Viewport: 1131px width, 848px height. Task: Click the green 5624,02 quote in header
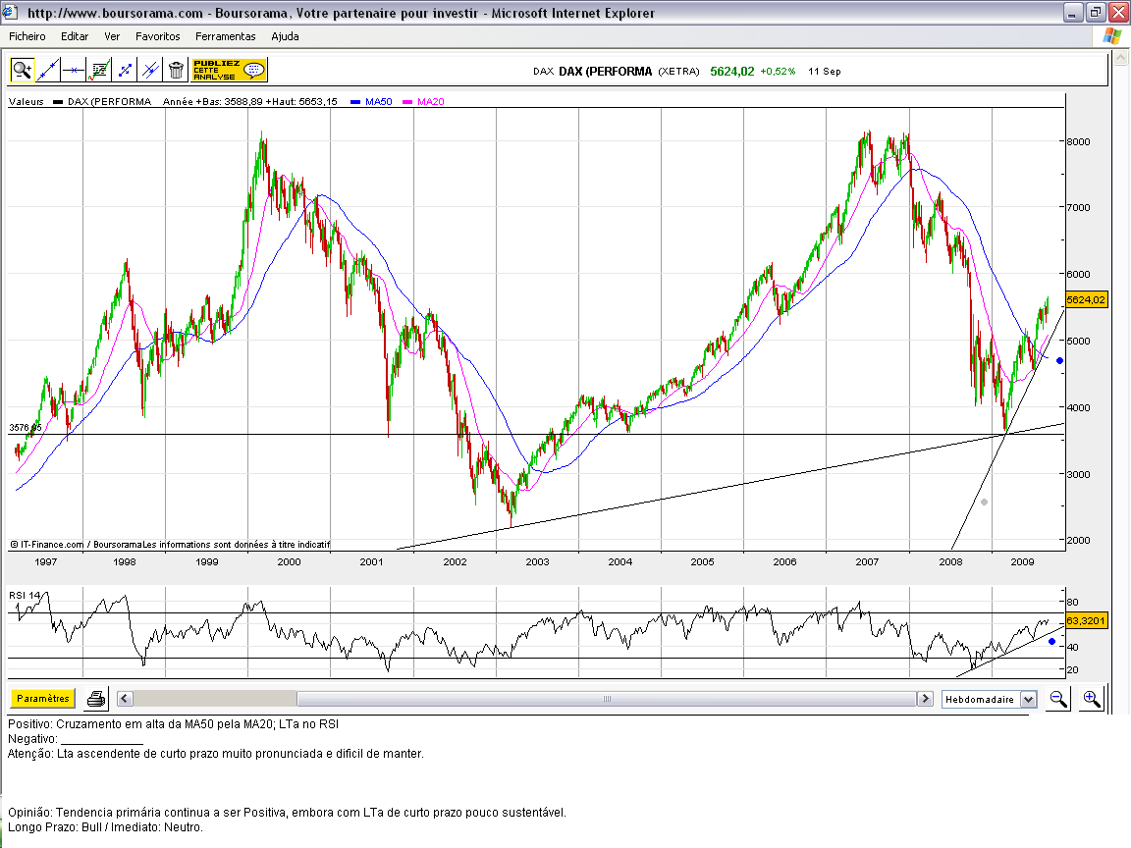pos(732,71)
